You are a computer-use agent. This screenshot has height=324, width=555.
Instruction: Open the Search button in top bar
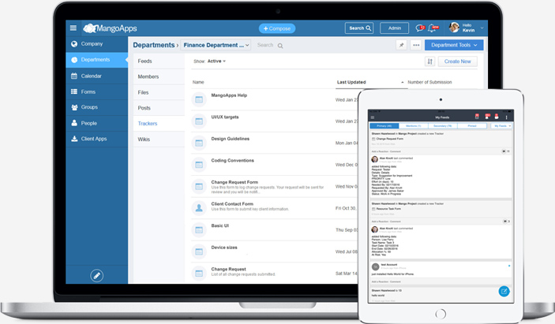[359, 28]
